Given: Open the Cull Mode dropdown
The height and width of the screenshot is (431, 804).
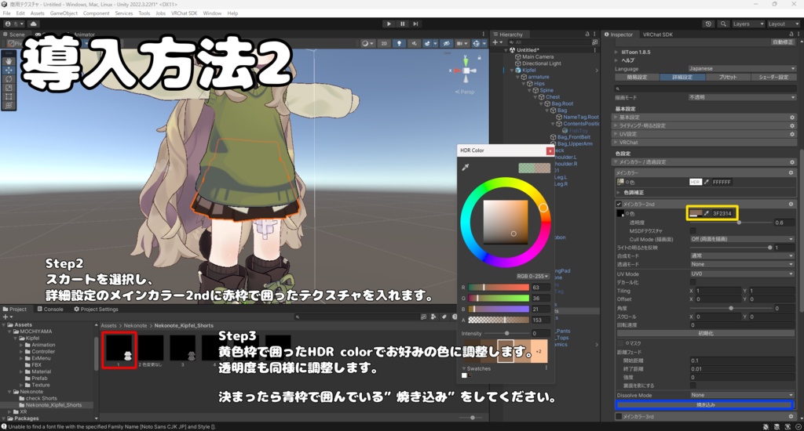Looking at the screenshot, I should click(742, 239).
